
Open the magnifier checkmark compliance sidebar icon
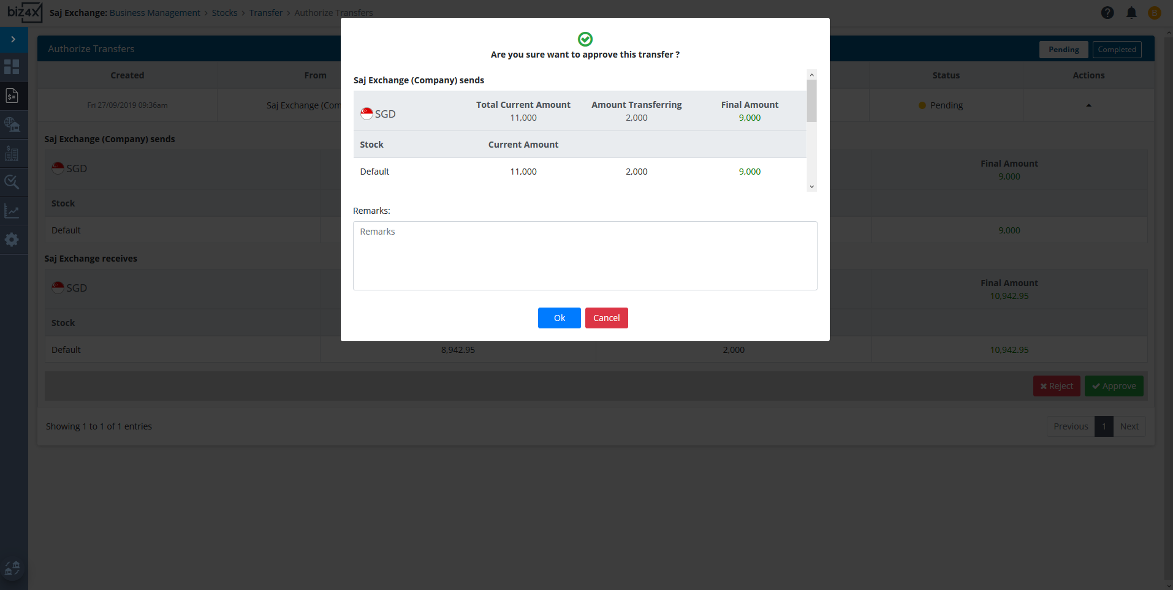[x=12, y=182]
